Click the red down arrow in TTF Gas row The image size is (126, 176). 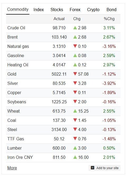point(75,139)
